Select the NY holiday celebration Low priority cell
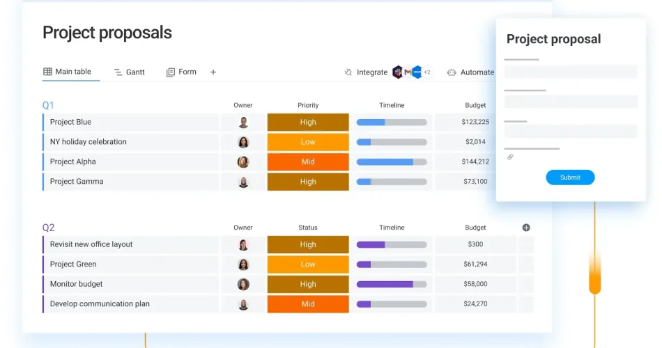This screenshot has height=348, width=662. click(x=308, y=142)
